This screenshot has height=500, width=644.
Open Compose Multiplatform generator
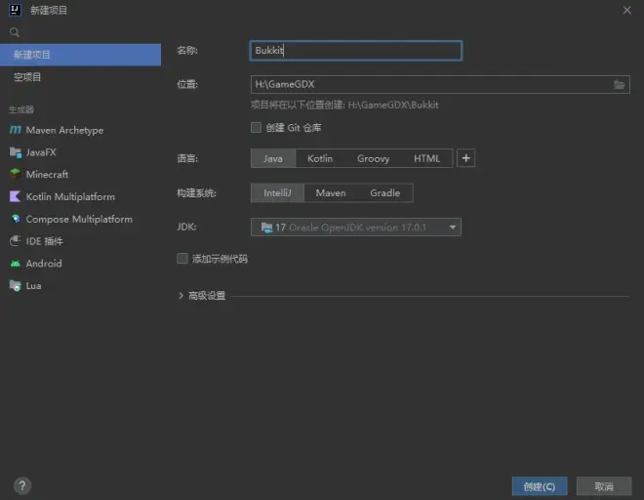(x=80, y=219)
